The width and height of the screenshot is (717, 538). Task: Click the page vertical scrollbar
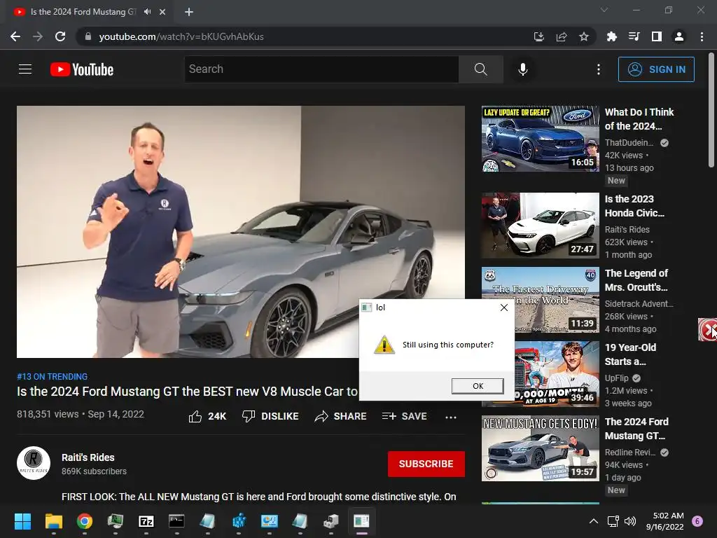[x=711, y=110]
